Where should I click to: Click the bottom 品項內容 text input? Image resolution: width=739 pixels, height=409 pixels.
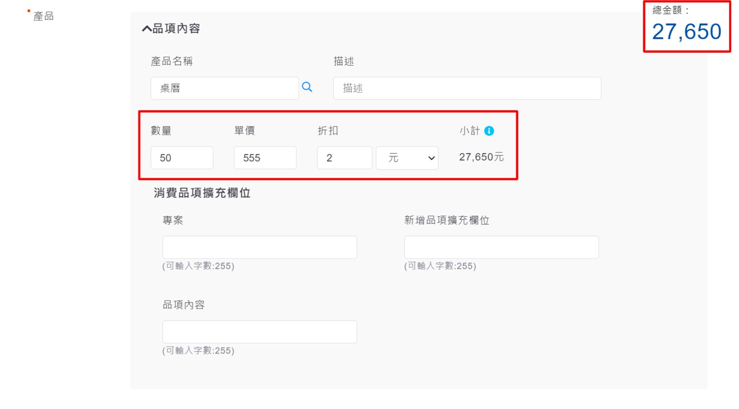coord(260,332)
